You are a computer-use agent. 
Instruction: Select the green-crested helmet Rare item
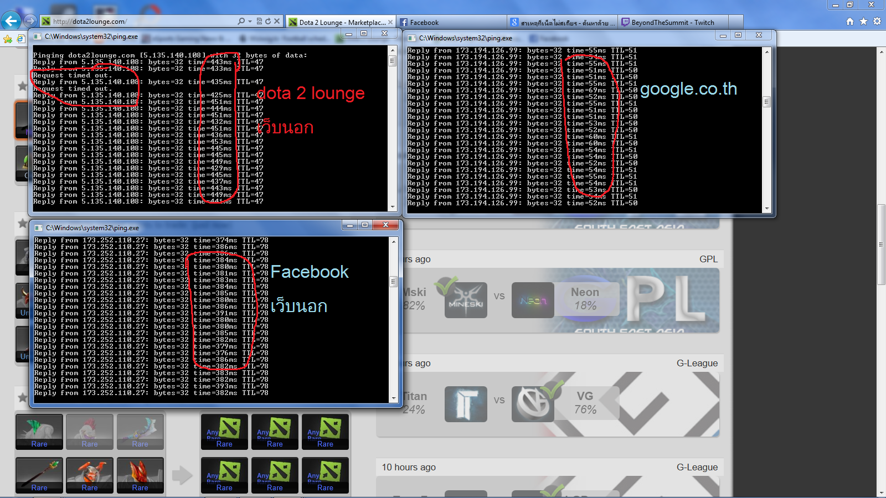pyautogui.click(x=39, y=432)
